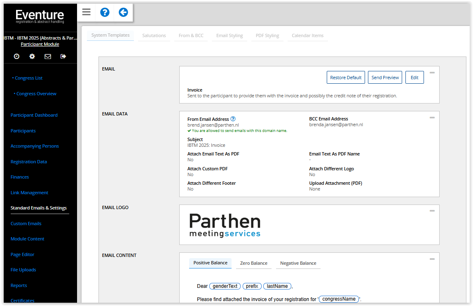Open settings gear icon in sidebar

[x=32, y=56]
